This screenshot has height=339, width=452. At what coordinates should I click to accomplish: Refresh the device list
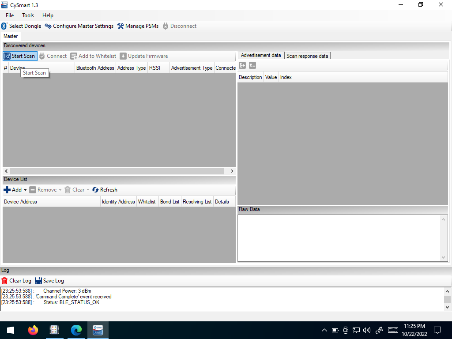(x=105, y=190)
